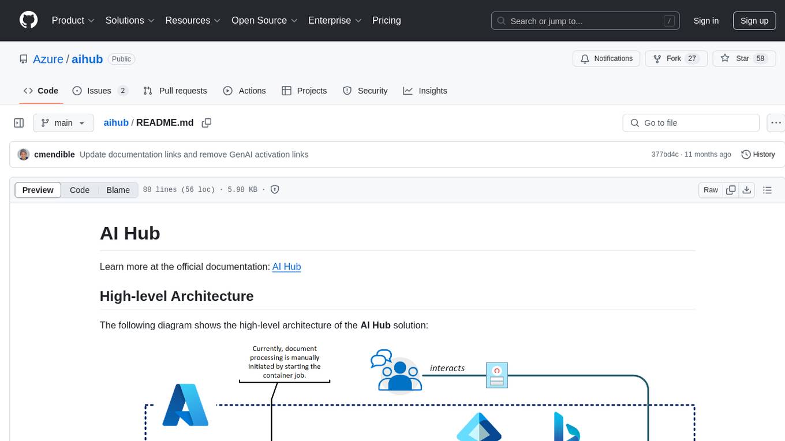Open the Actions tab

tap(244, 91)
